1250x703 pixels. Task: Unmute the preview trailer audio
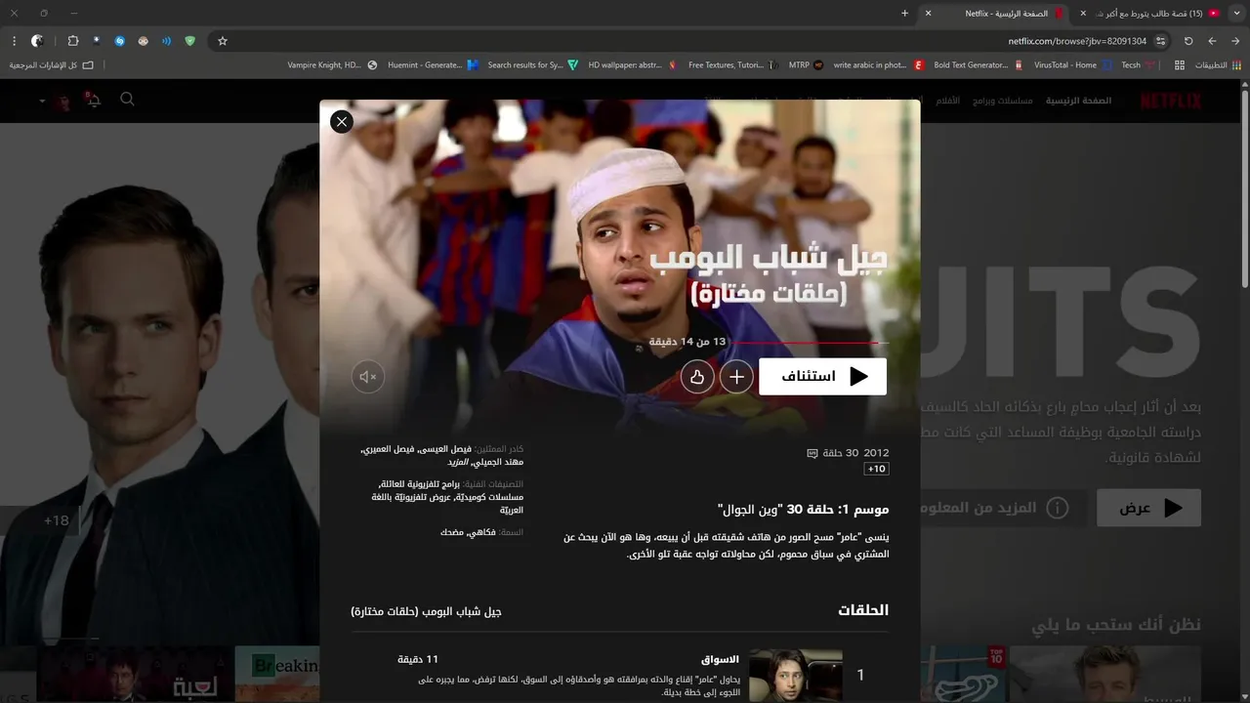tap(368, 376)
